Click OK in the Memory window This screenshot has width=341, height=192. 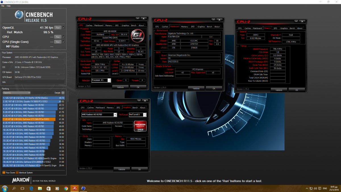coord(296,90)
